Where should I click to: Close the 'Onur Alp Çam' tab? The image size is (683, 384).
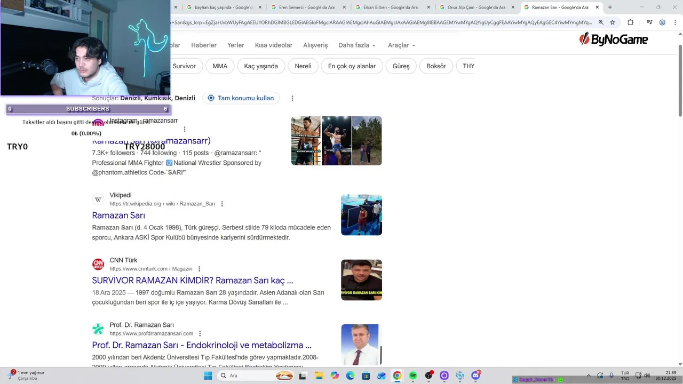513,7
